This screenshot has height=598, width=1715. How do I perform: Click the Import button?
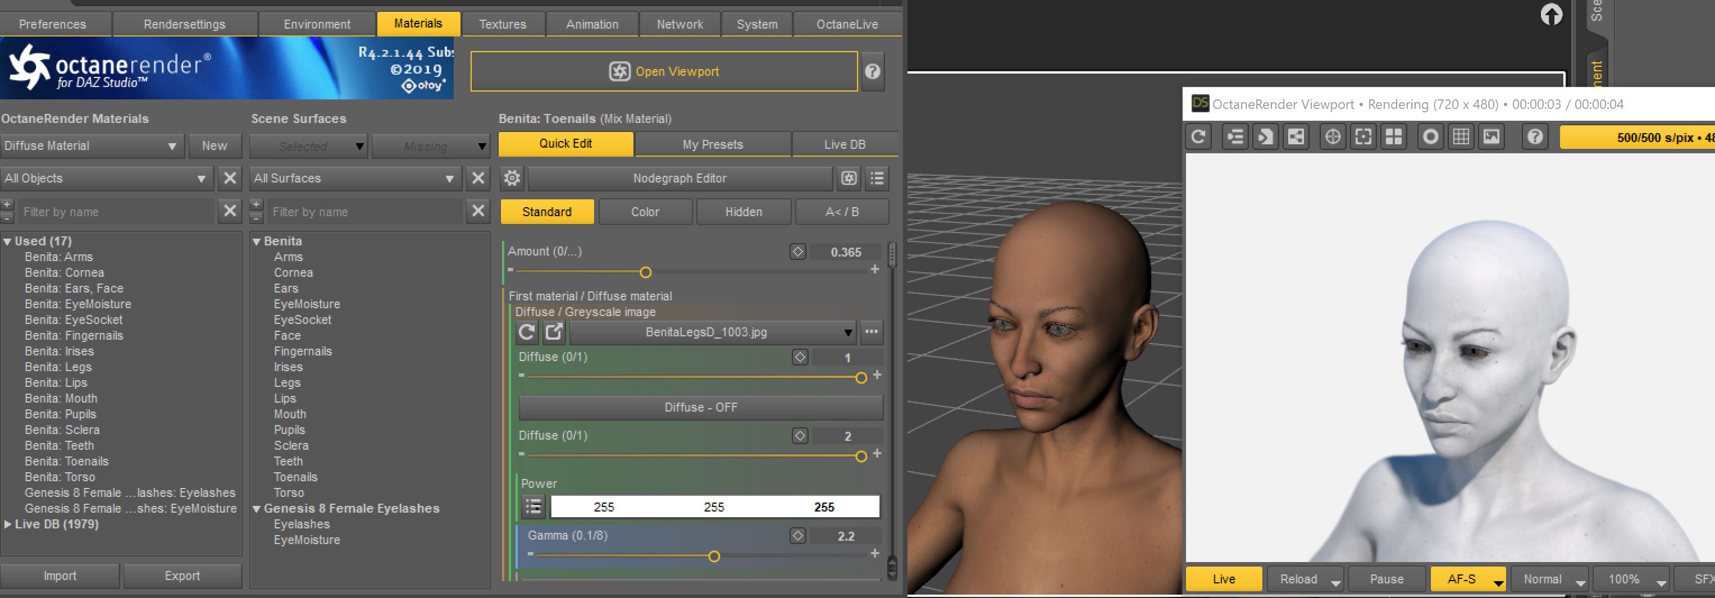tap(60, 576)
